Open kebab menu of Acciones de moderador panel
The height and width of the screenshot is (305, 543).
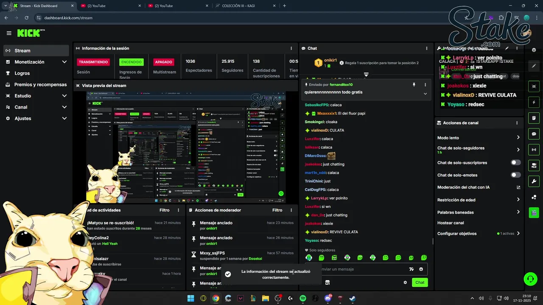coord(291,210)
